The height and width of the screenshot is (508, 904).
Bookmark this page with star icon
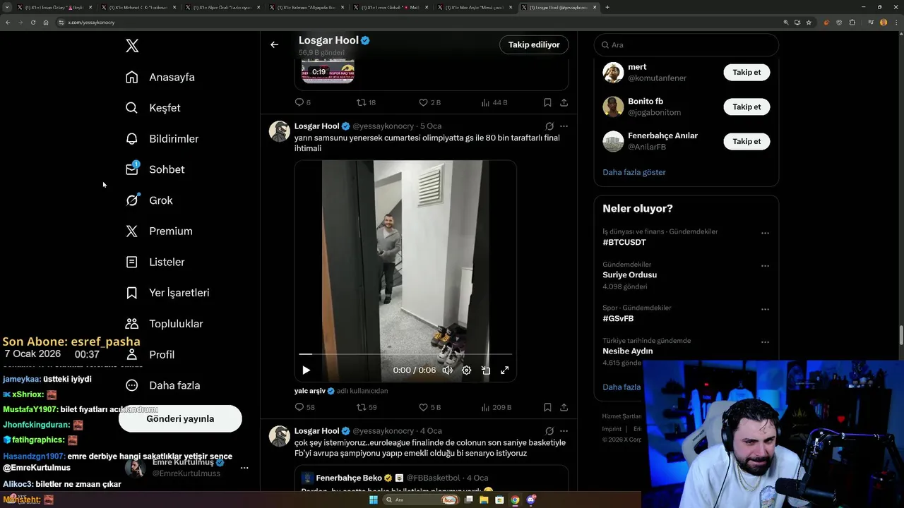809,23
